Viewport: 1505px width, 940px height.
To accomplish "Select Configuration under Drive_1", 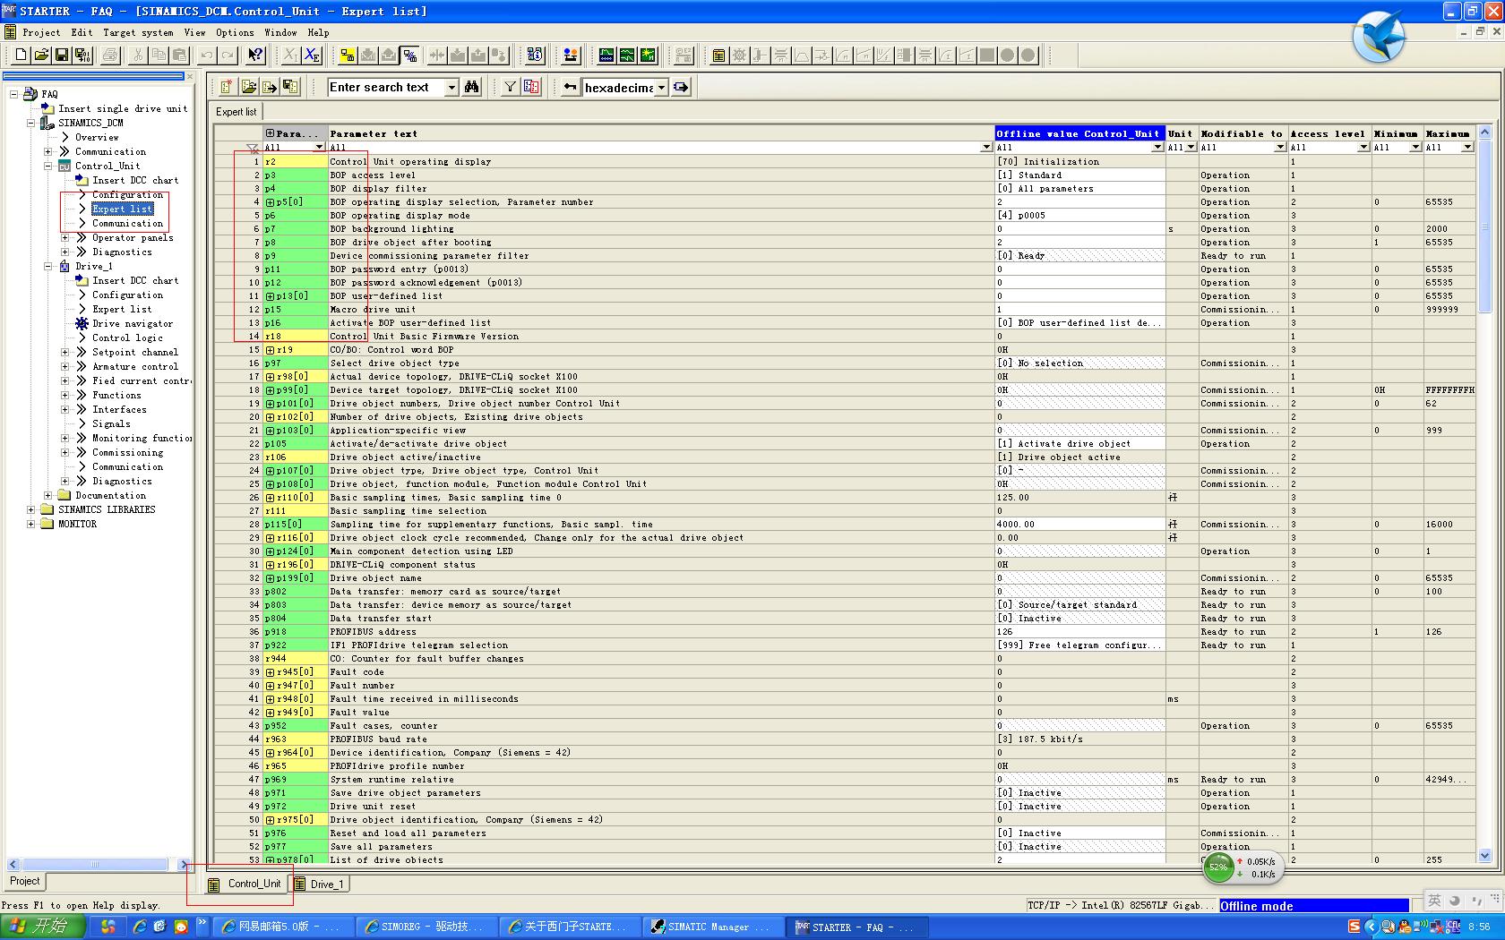I will pos(127,295).
